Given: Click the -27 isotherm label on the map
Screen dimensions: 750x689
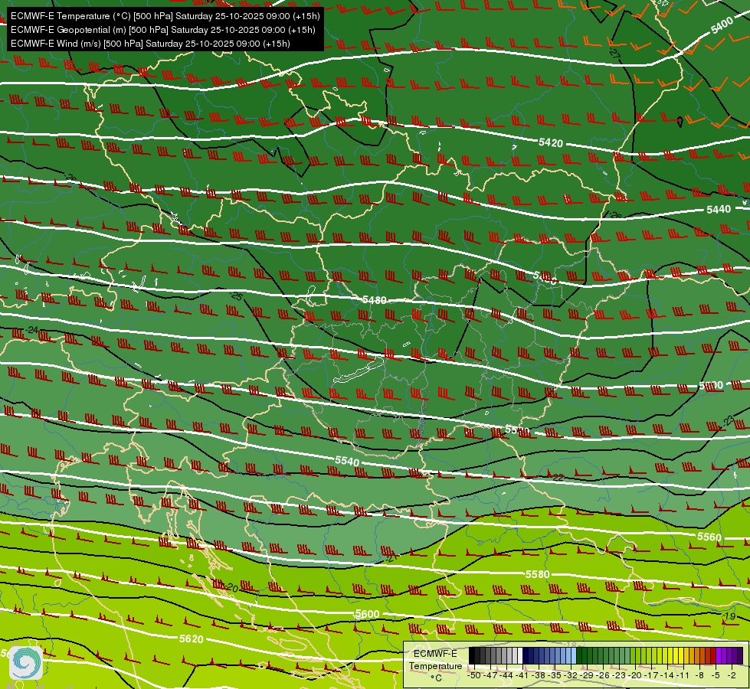Looking at the screenshot, I should (x=614, y=53).
